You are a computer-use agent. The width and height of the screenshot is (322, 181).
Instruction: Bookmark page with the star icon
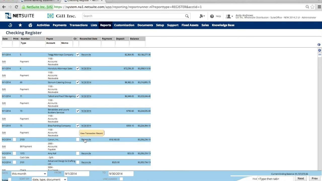[312, 7]
